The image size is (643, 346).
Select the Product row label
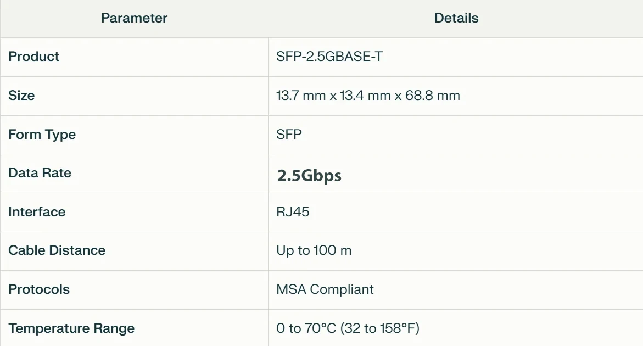[x=34, y=57]
